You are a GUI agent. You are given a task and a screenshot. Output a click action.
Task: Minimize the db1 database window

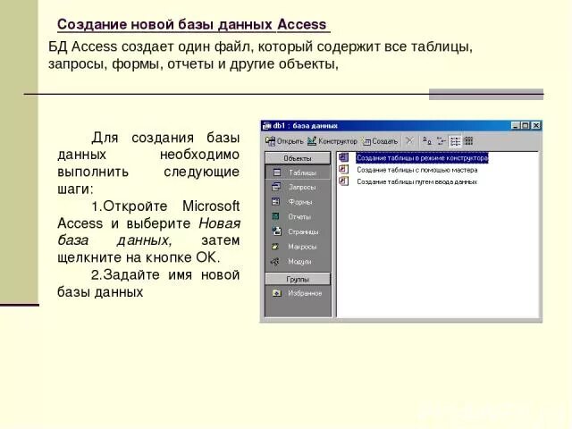515,126
